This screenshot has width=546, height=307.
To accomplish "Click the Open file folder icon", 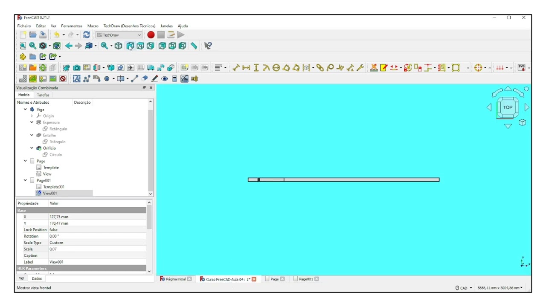I will (33, 35).
